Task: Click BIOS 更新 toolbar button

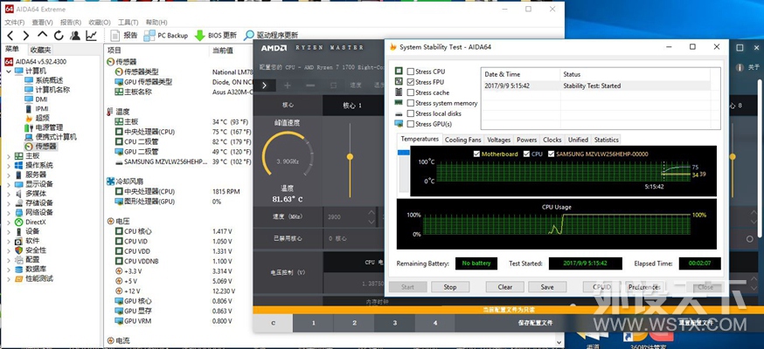Action: pyautogui.click(x=215, y=36)
